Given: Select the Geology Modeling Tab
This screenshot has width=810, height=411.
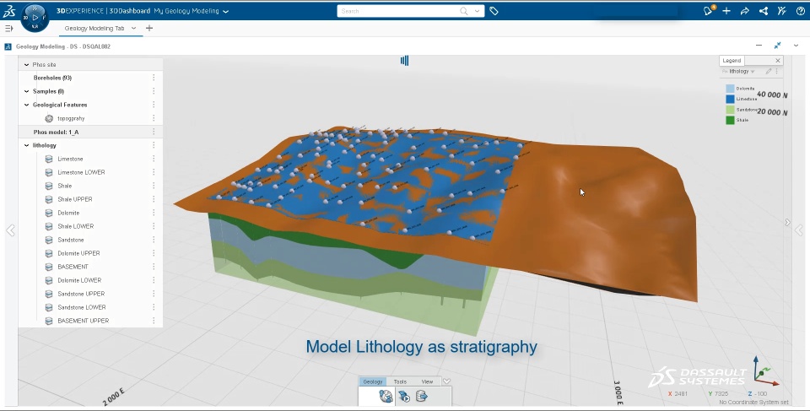Looking at the screenshot, I should [94, 29].
